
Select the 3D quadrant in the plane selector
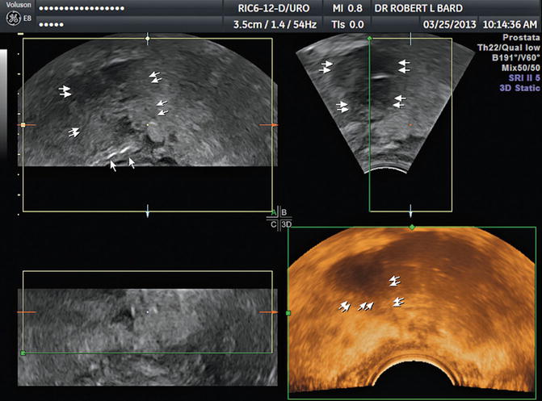tap(286, 225)
